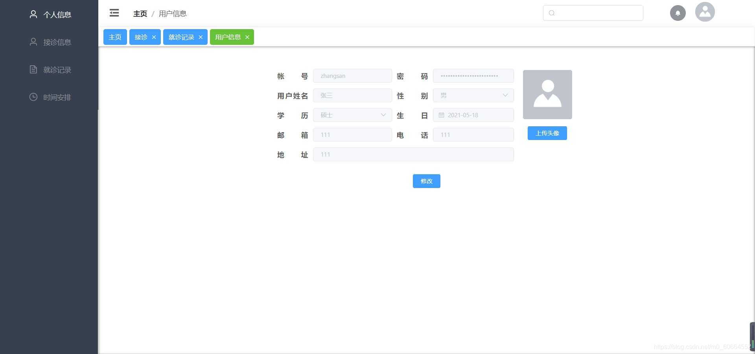Click the 主页 breadcrumb link
Image resolution: width=755 pixels, height=354 pixels.
[x=140, y=14]
